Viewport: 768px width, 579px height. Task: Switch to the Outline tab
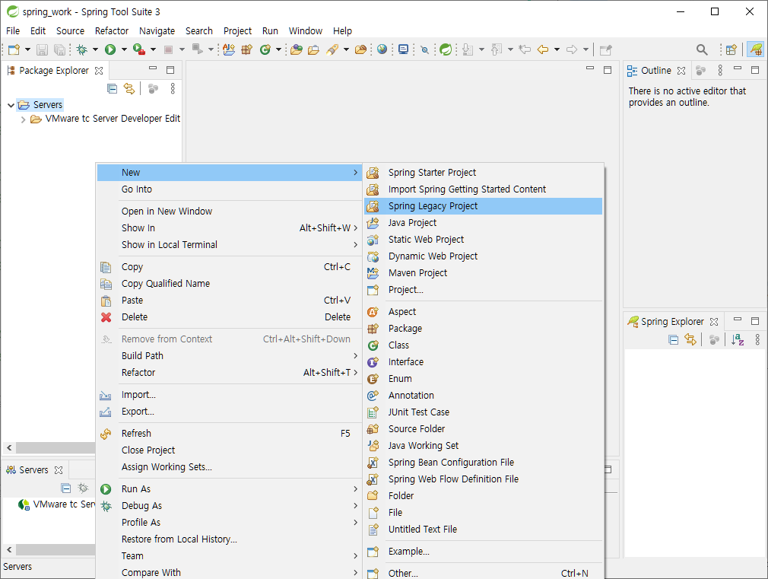tap(655, 71)
